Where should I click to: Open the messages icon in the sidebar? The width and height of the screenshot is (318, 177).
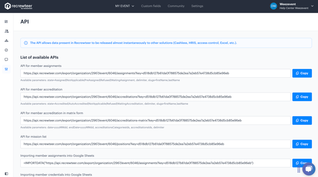6,59
